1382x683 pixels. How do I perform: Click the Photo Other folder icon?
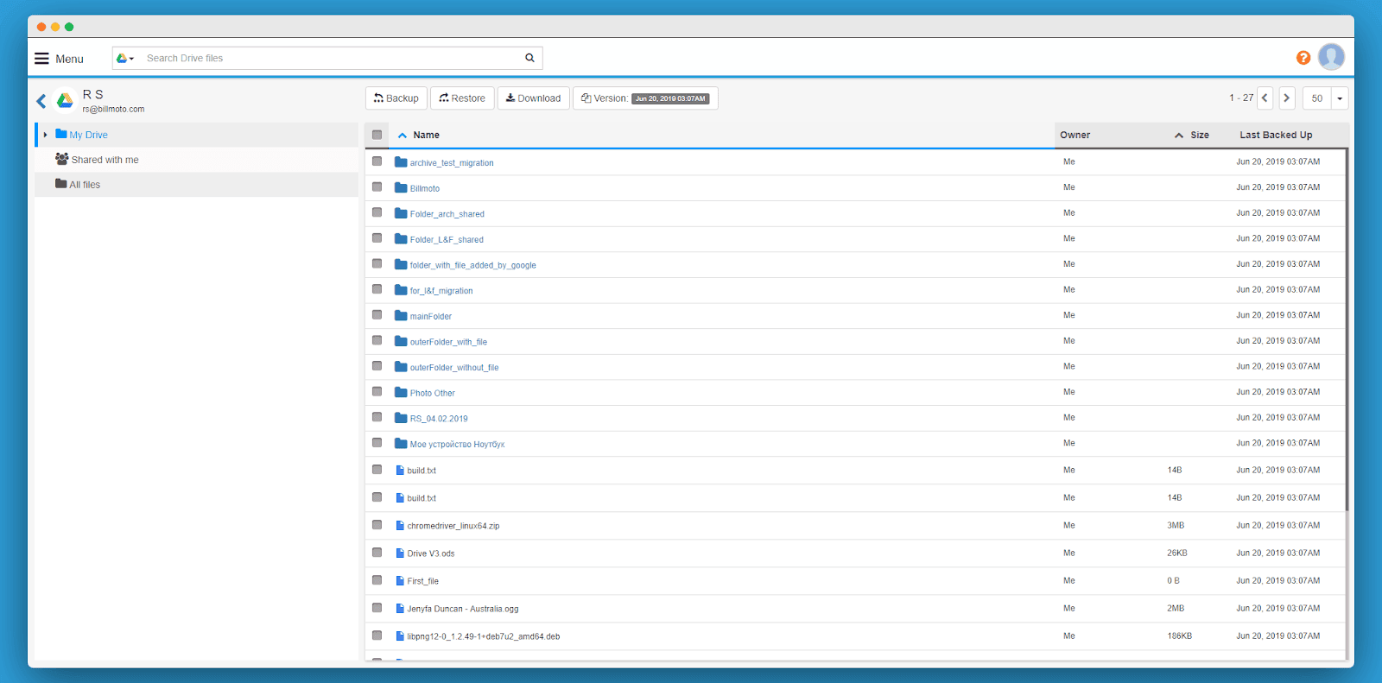[x=401, y=392]
